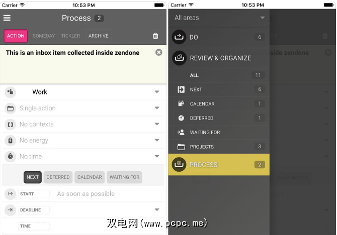Select the NEXT status toggle
This screenshot has width=337, height=235.
pos(33,177)
